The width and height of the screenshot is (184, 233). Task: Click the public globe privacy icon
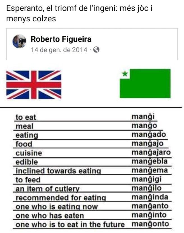96,50
